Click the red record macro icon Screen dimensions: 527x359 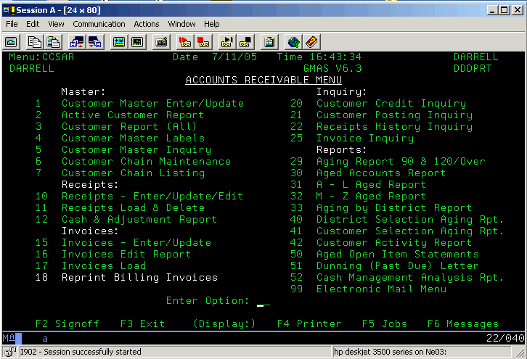(185, 42)
